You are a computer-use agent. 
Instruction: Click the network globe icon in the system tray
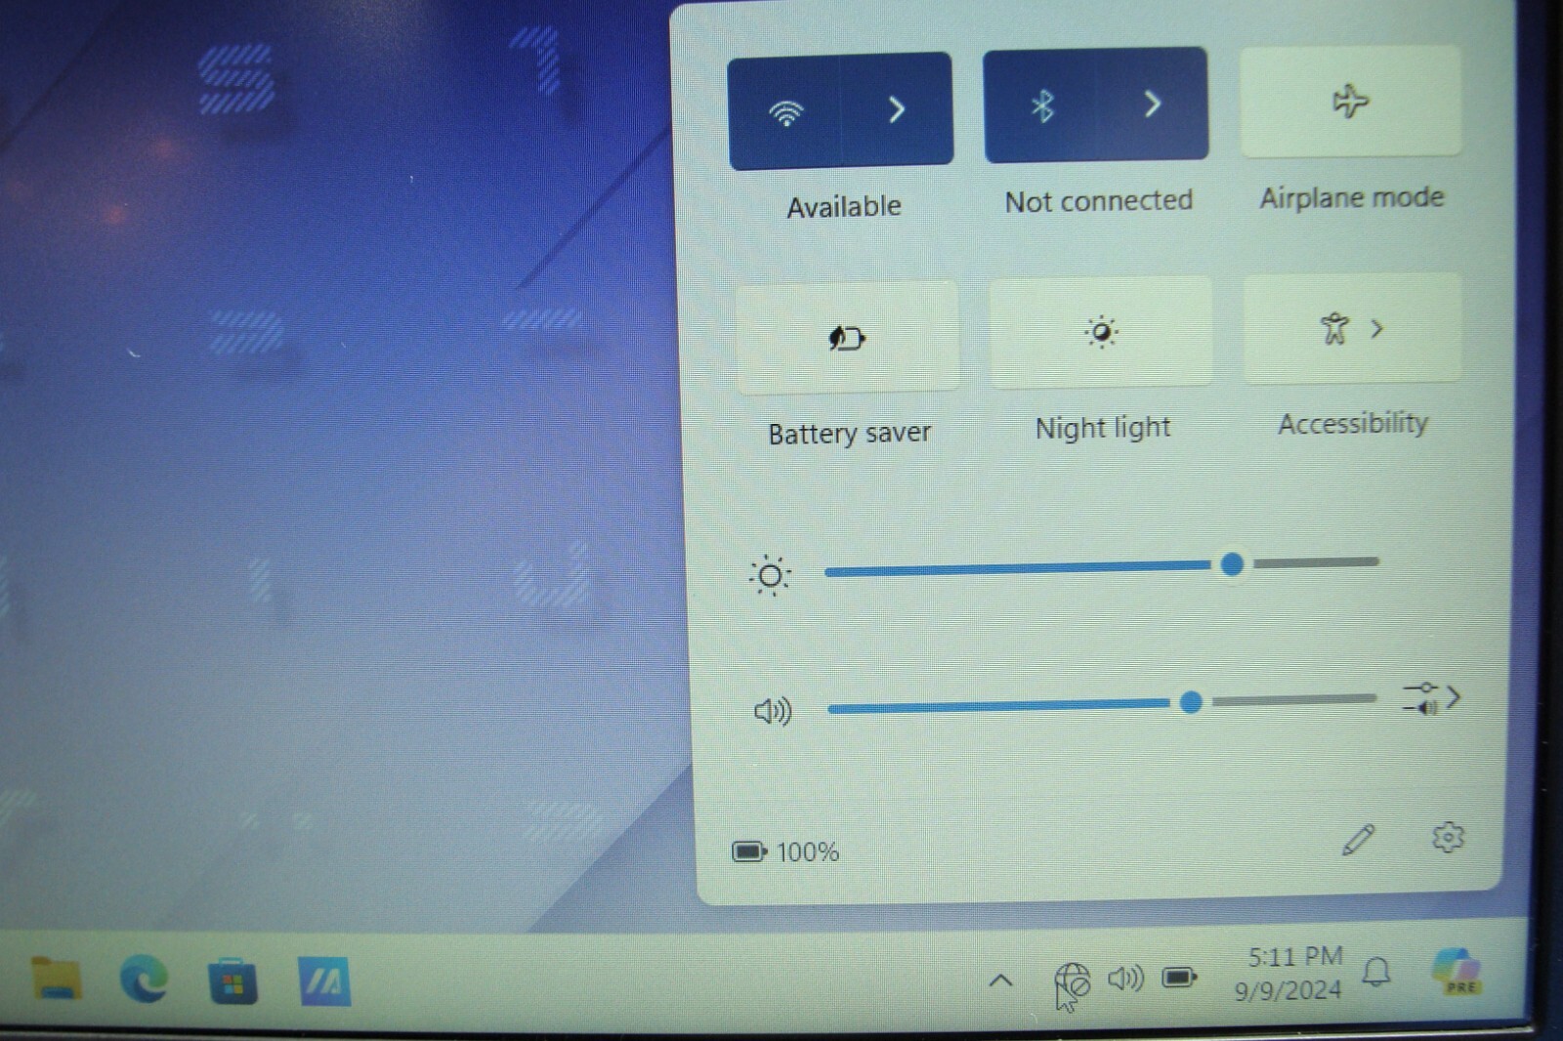point(1072,981)
